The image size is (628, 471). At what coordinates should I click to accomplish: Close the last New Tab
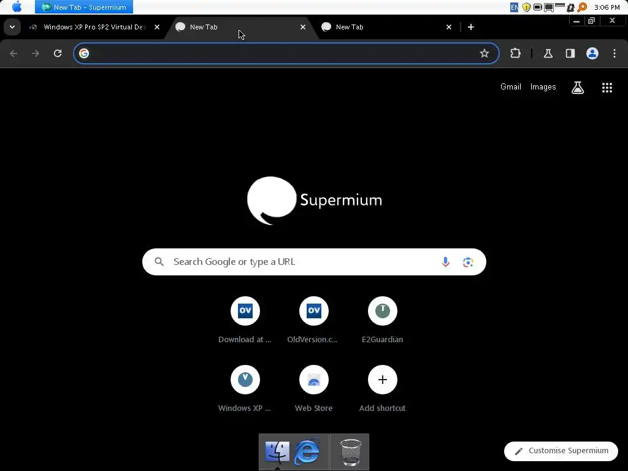[x=449, y=27]
